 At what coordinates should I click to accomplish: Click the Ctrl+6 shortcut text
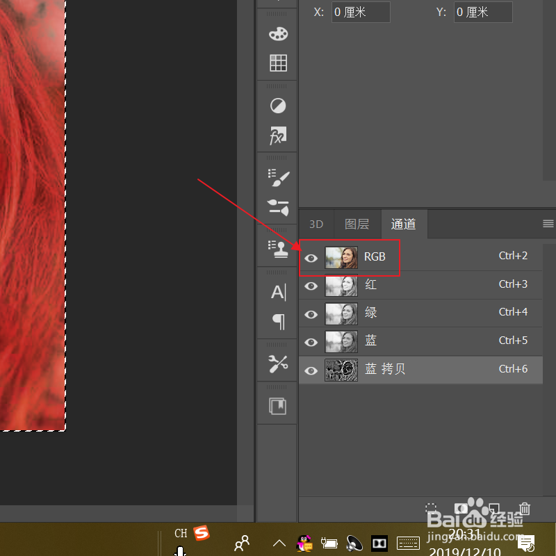pyautogui.click(x=513, y=369)
